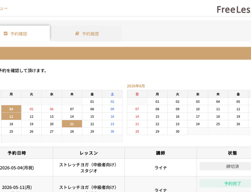This screenshot has height=192, width=251.
Task: Click the 予約日時 column header
Action: pyautogui.click(x=17, y=153)
